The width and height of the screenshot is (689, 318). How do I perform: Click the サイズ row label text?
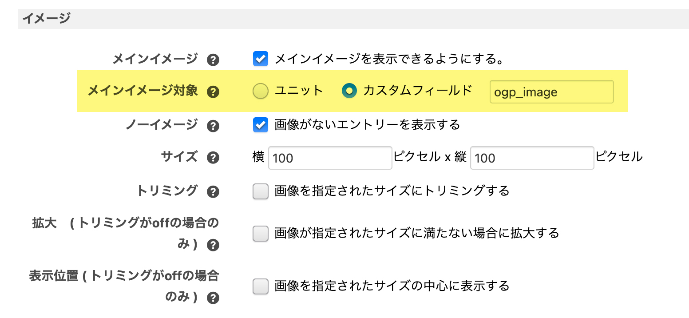coord(179,157)
